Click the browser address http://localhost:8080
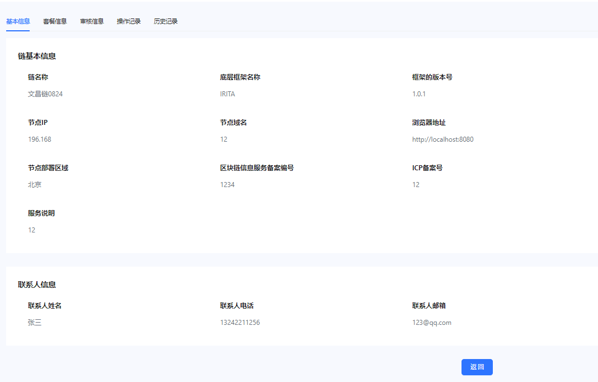598x382 pixels. (x=443, y=139)
